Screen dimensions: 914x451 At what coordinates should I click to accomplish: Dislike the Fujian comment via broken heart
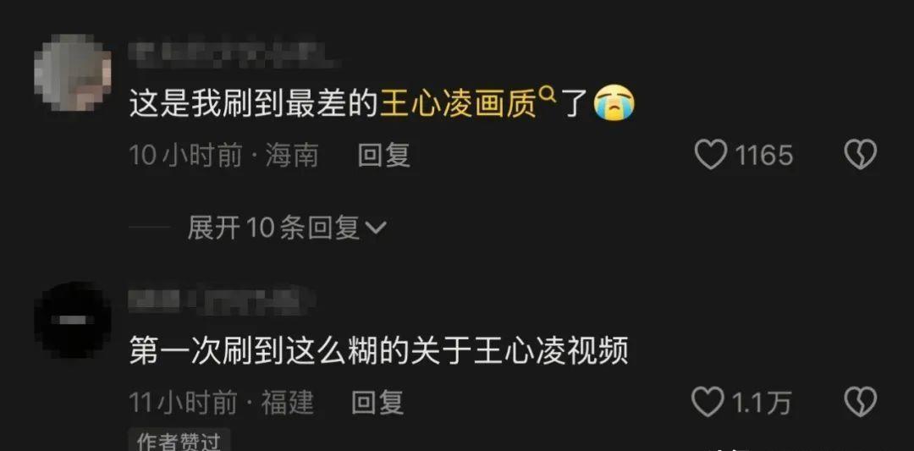pyautogui.click(x=861, y=402)
